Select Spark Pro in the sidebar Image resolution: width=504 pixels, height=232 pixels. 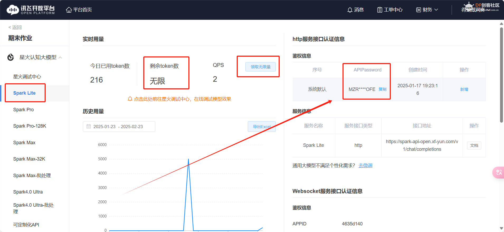click(x=23, y=110)
